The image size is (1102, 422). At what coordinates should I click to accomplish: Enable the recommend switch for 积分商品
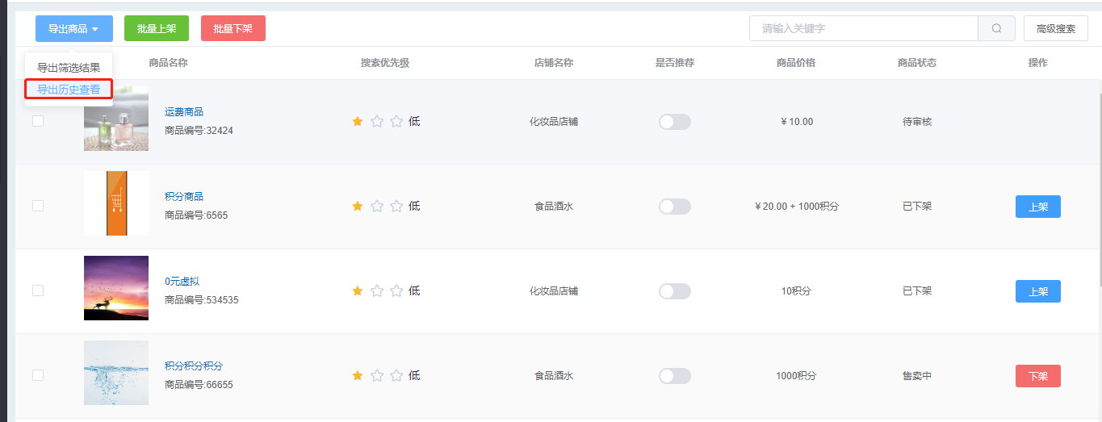coord(675,207)
